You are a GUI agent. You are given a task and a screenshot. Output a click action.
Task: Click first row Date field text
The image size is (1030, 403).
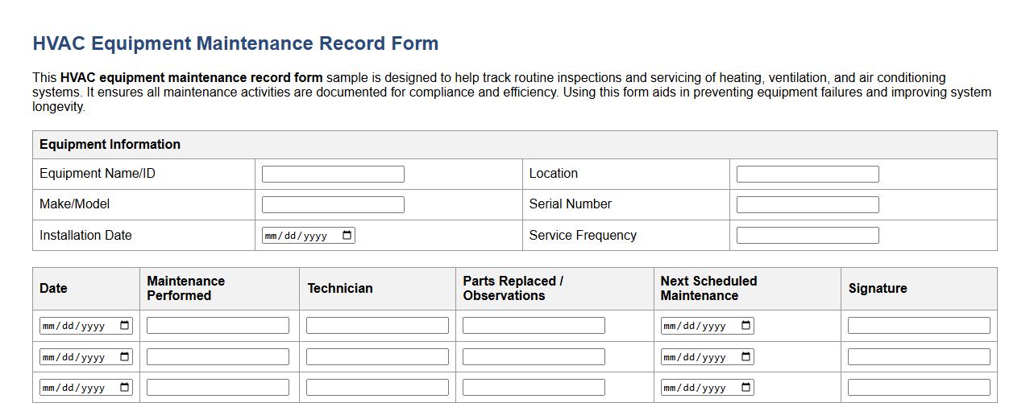(x=74, y=326)
